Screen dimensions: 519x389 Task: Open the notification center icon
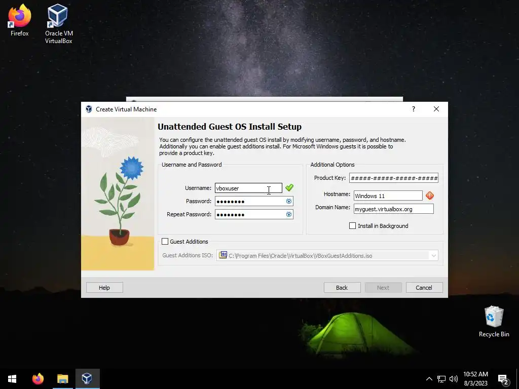pyautogui.click(x=503, y=379)
